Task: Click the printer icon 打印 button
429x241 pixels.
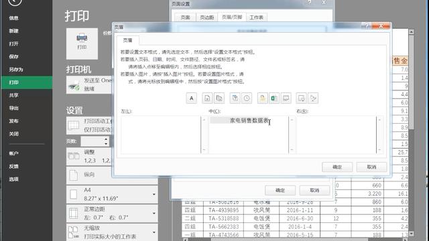Action: [x=82, y=44]
